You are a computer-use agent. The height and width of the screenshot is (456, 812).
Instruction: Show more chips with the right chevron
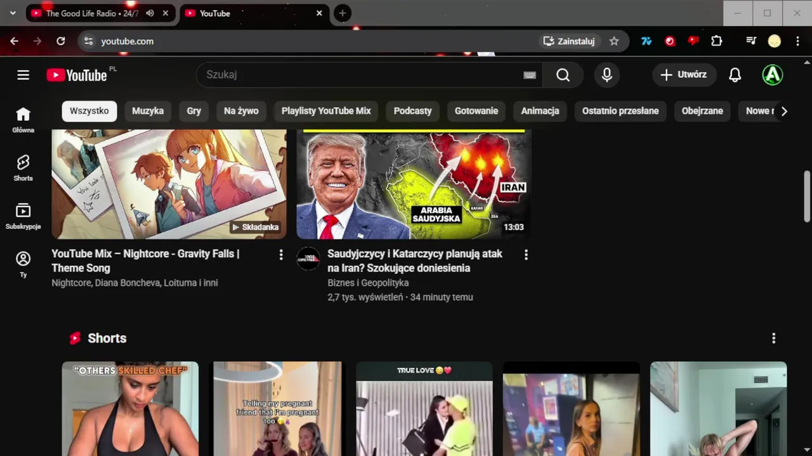pyautogui.click(x=784, y=111)
